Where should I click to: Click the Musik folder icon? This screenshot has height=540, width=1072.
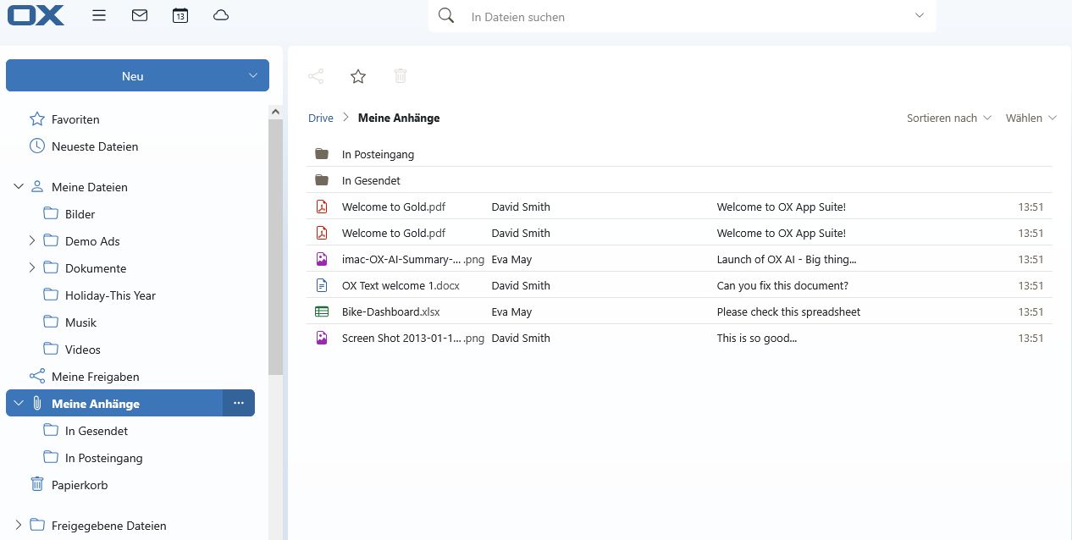pyautogui.click(x=51, y=322)
